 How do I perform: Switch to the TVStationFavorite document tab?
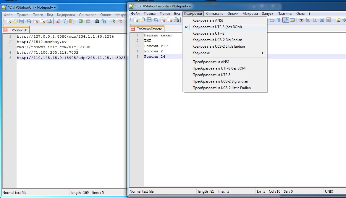pyautogui.click(x=147, y=29)
